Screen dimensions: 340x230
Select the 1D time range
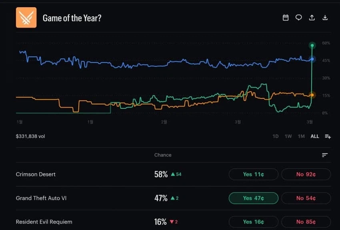[276, 136]
